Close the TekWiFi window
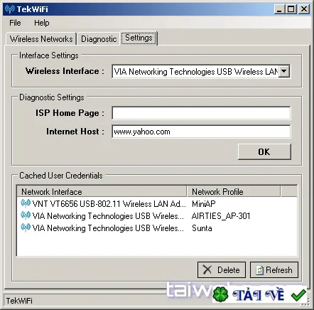The image size is (314, 310). (x=304, y=9)
